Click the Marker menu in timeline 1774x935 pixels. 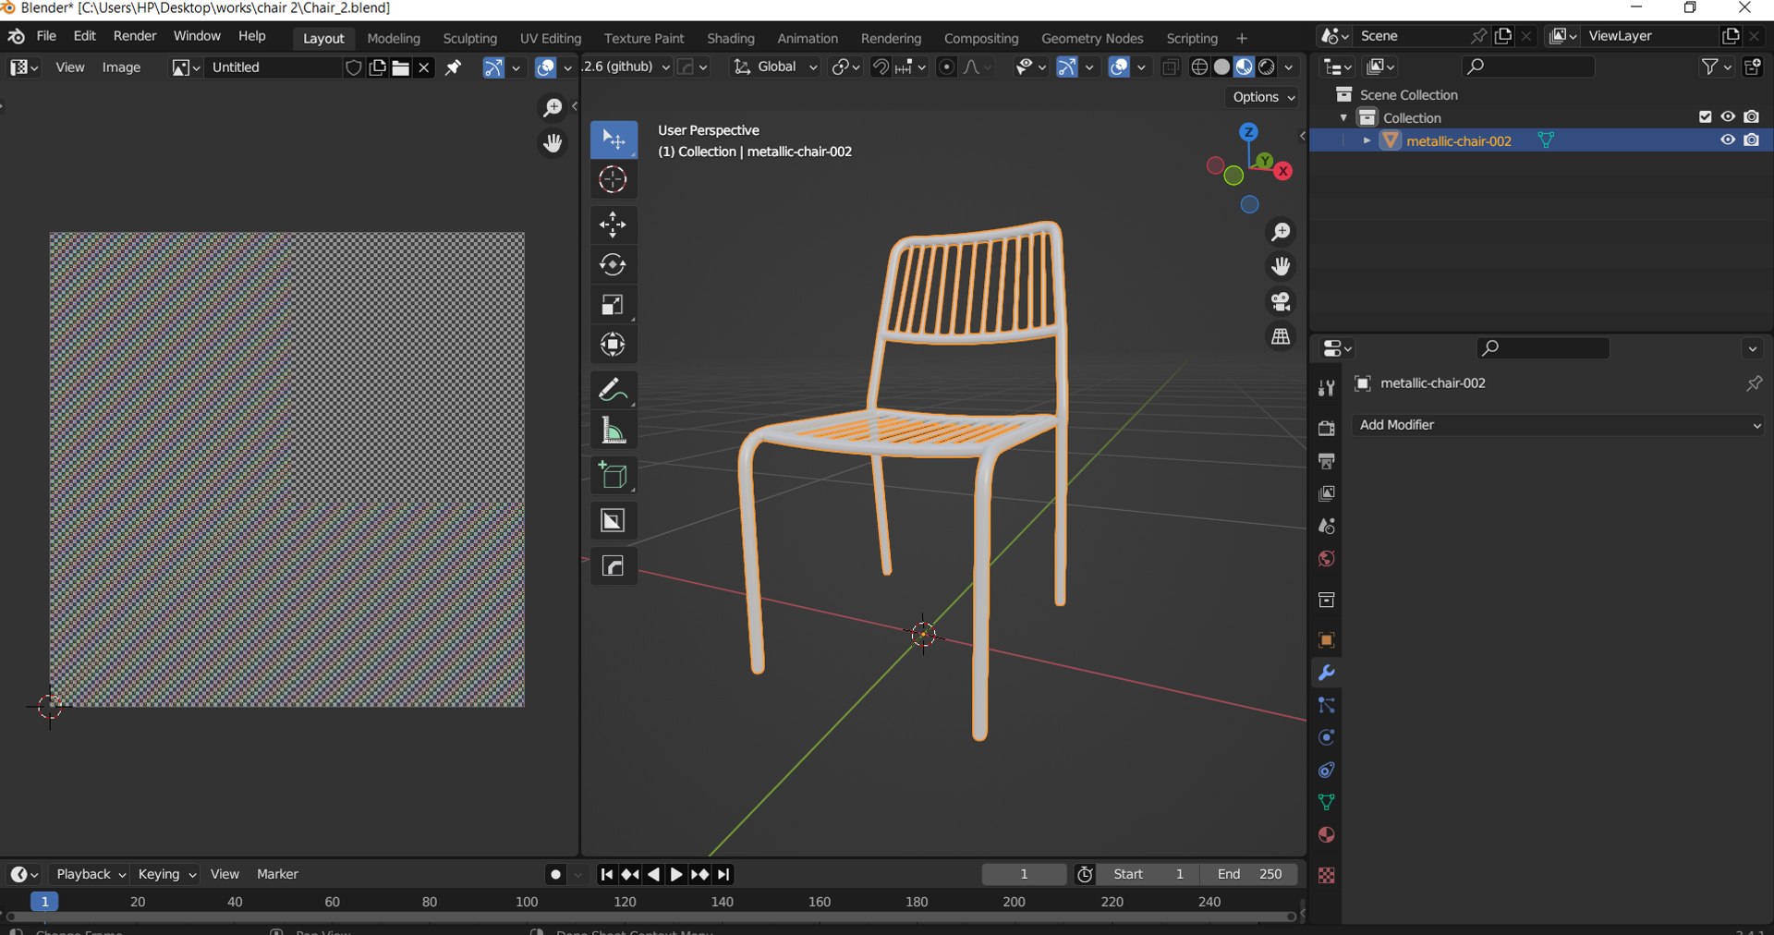[277, 874]
